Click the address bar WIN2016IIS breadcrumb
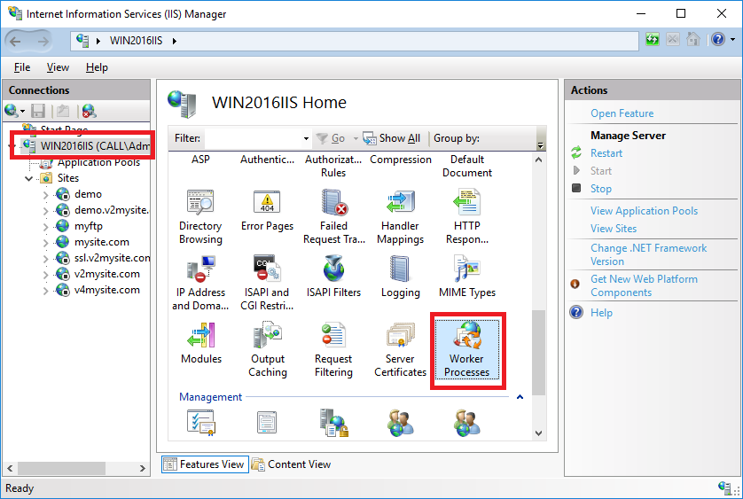This screenshot has width=743, height=499. [136, 41]
